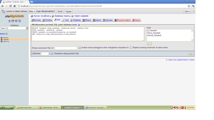Click the browser address bar
Screen dimensions: 214x120
[x=102, y=6]
